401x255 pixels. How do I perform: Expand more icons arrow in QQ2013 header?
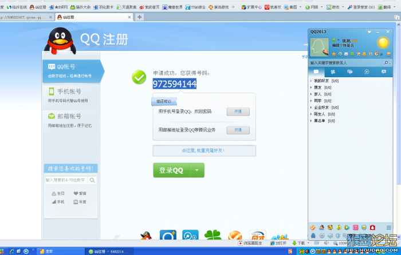(382, 54)
